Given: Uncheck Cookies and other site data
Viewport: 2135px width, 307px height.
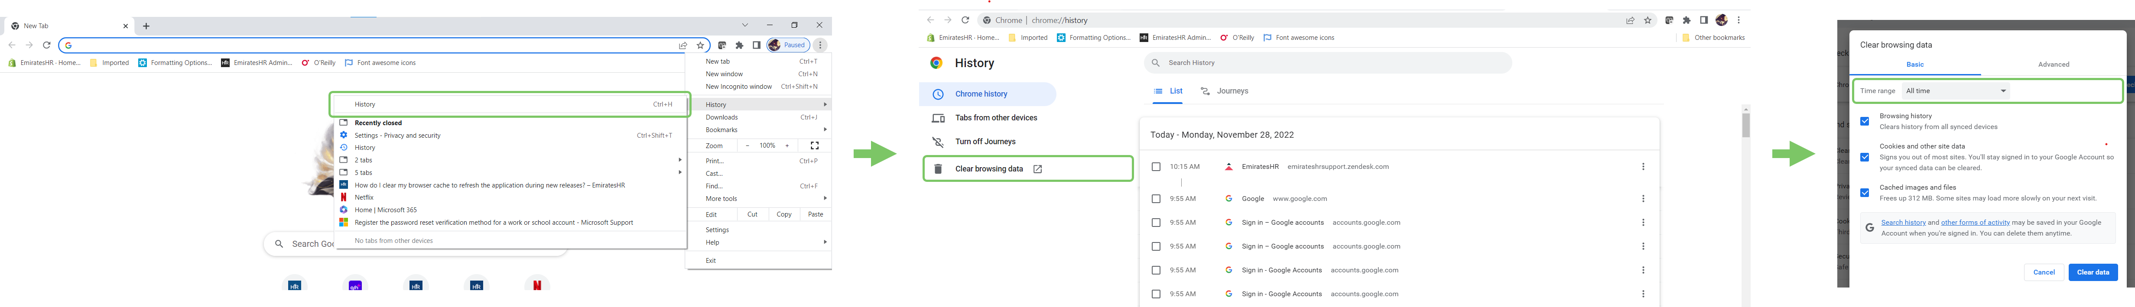Looking at the screenshot, I should click(x=1864, y=157).
